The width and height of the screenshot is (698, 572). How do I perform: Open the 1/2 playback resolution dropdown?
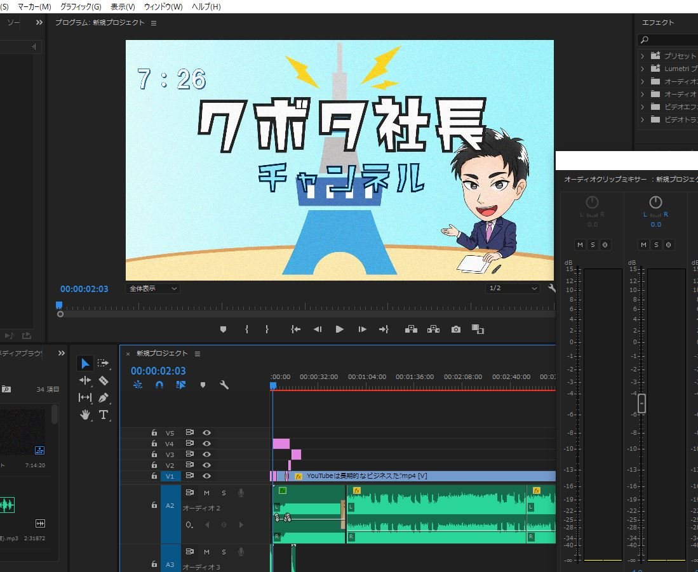click(513, 288)
